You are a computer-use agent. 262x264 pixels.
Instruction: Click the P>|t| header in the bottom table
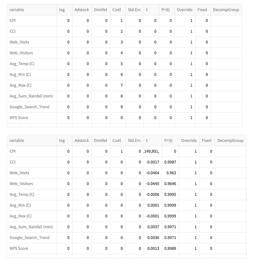[x=170, y=140]
